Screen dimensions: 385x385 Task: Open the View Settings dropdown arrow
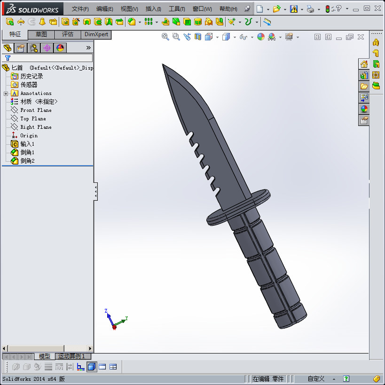click(x=298, y=37)
